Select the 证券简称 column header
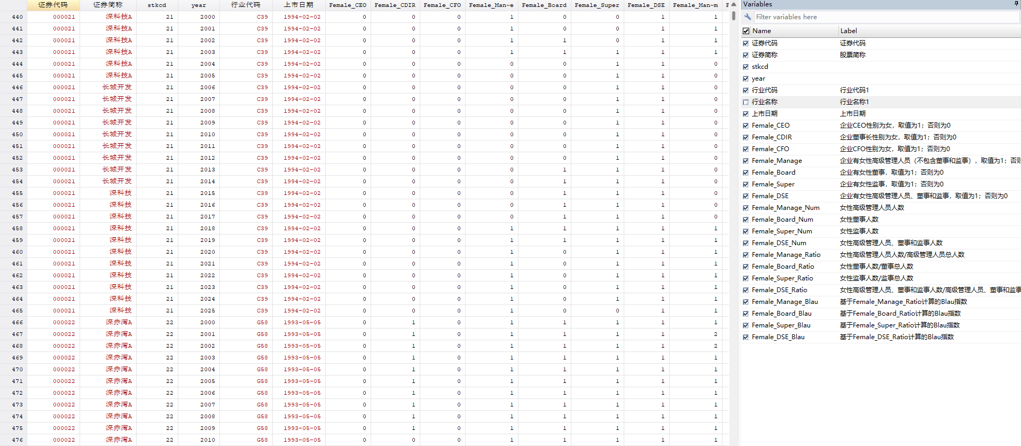 [107, 5]
